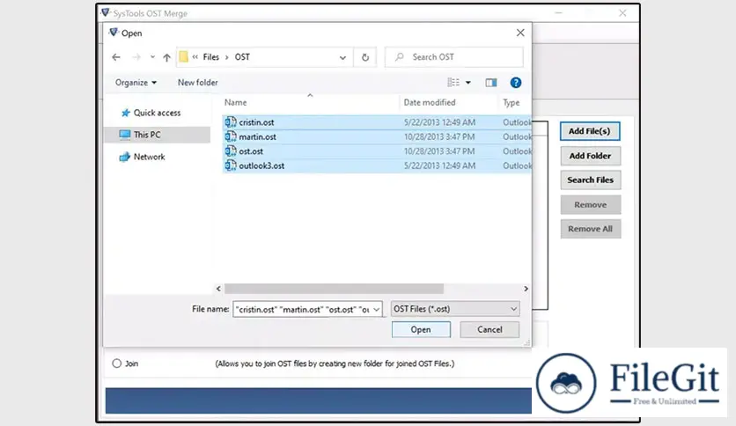The width and height of the screenshot is (736, 426).
Task: Select the outlook3.ost file name
Action: pos(261,165)
